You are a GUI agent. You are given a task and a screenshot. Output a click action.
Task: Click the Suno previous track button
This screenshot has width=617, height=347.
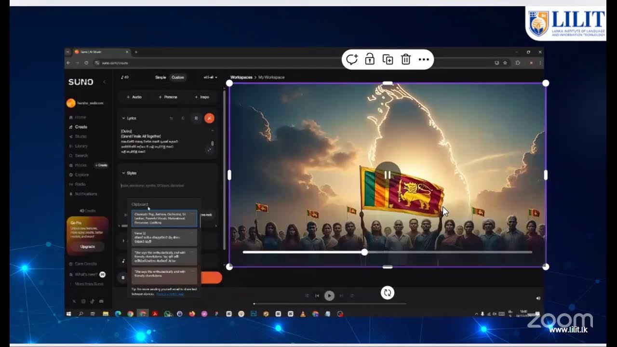click(x=317, y=295)
